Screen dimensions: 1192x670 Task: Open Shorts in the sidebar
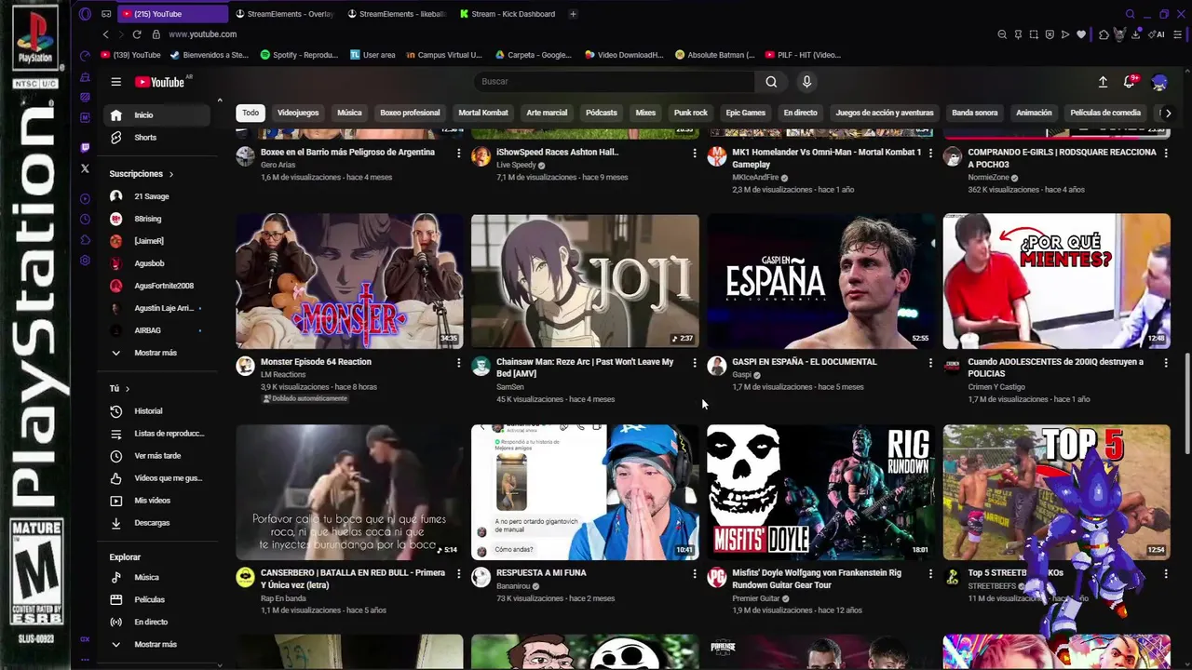click(156, 138)
